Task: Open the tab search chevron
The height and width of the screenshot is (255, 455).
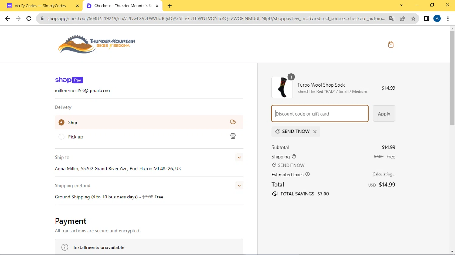Action: tap(401, 5)
